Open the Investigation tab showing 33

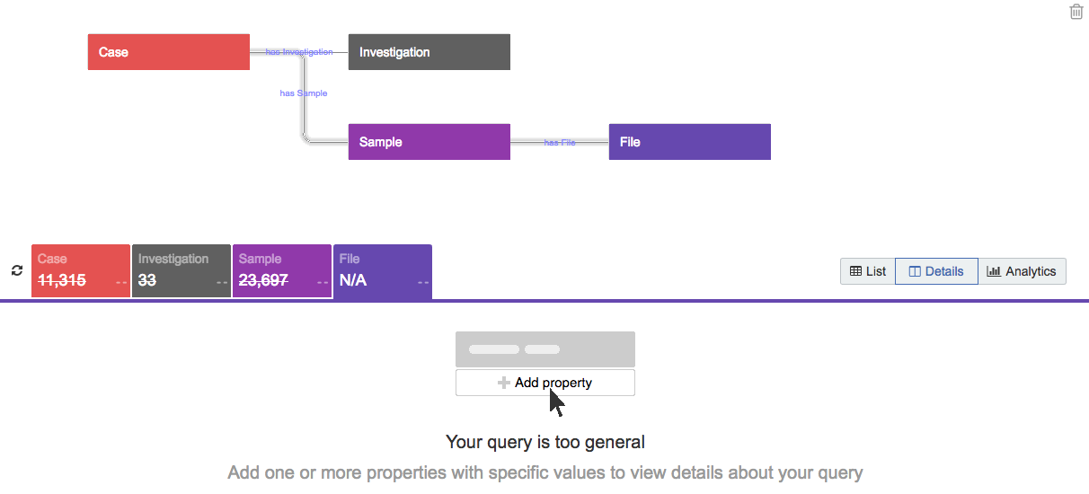click(x=181, y=271)
